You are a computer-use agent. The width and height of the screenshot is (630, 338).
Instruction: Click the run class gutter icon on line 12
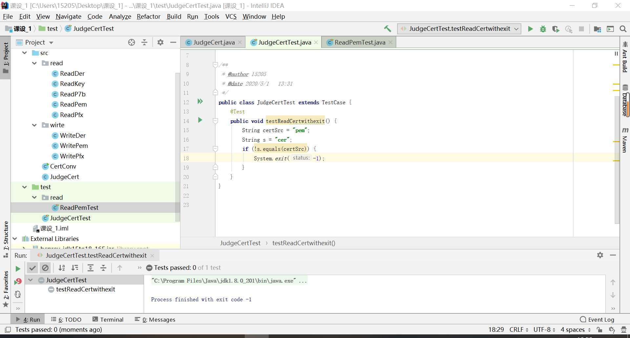click(200, 101)
